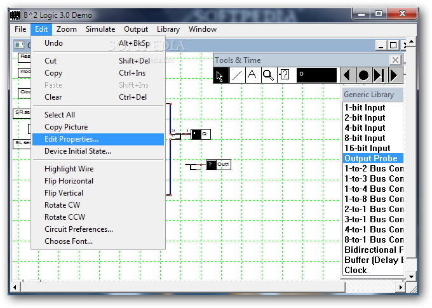This screenshot has height=308, width=432.
Task: Open the Zoom menu
Action: [67, 29]
